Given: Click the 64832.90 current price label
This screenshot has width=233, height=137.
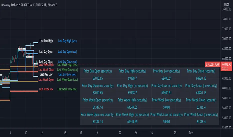Looking at the screenshot, I should coord(226,64).
